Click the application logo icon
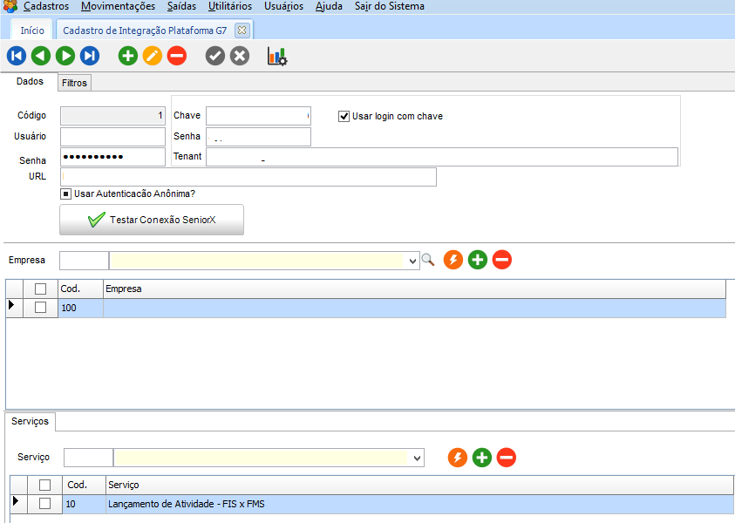735x523 pixels. tap(10, 6)
